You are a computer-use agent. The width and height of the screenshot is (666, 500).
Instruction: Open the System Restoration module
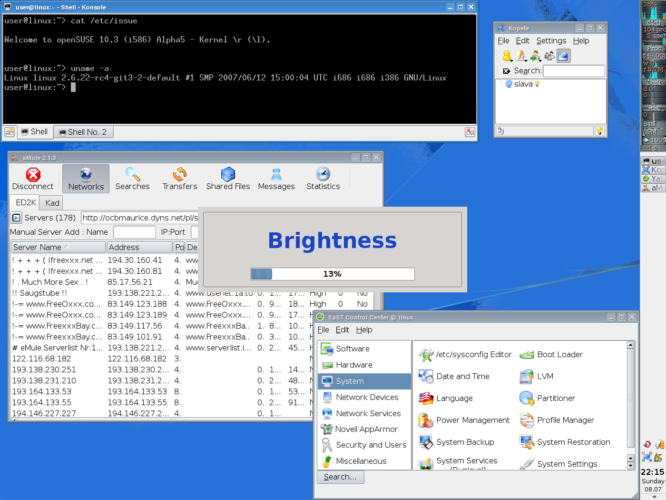pos(565,442)
